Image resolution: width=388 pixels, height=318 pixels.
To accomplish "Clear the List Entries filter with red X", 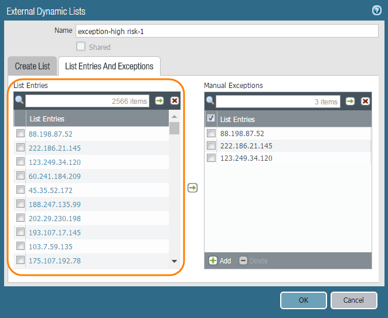I will pyautogui.click(x=175, y=101).
